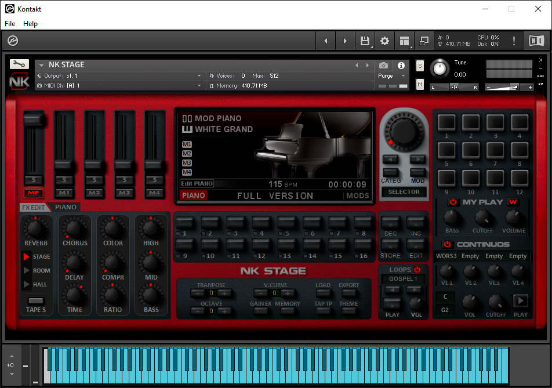The image size is (552, 388).
Task: Open the Options gear icon
Action: click(x=384, y=41)
